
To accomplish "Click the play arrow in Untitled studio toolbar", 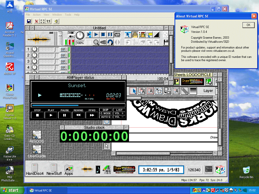I will (96, 35).
